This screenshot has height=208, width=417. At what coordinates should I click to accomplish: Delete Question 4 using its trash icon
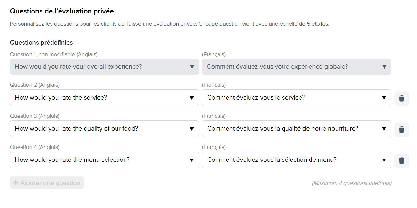[402, 161]
